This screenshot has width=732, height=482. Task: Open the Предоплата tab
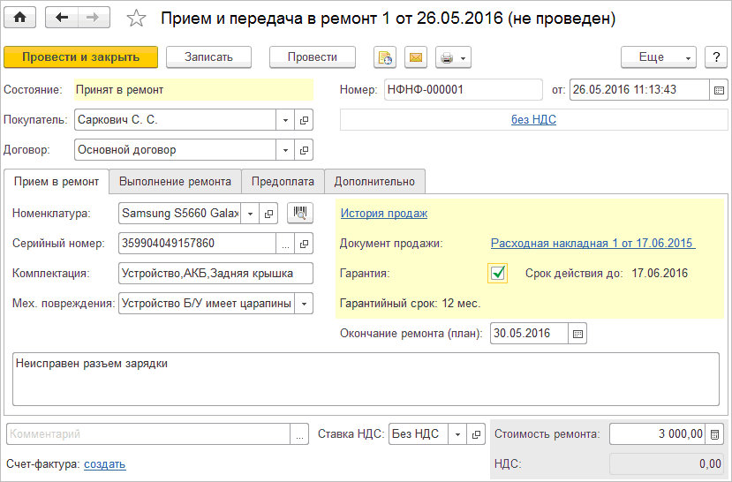(283, 181)
